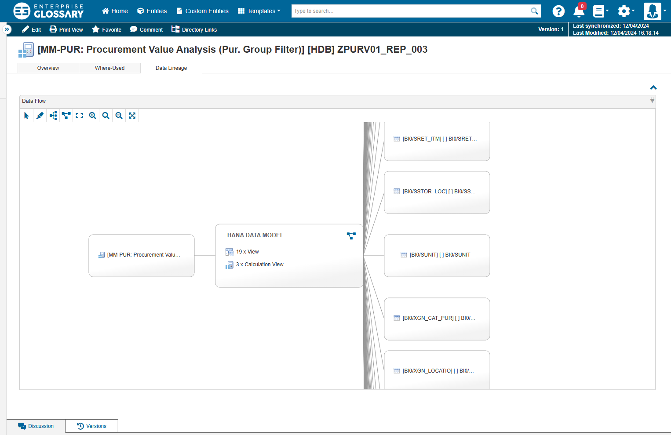671x435 pixels.
Task: Open the help question mark icon
Action: point(558,11)
